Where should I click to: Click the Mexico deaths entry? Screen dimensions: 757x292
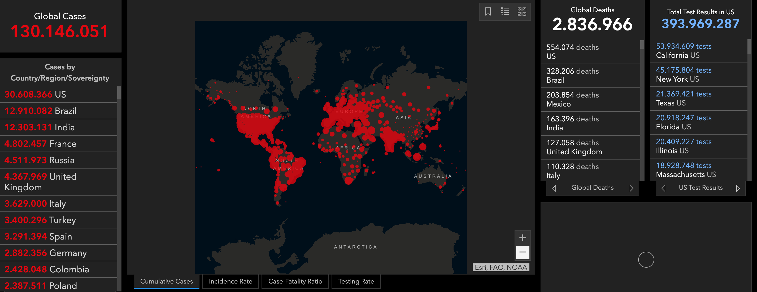pos(590,99)
